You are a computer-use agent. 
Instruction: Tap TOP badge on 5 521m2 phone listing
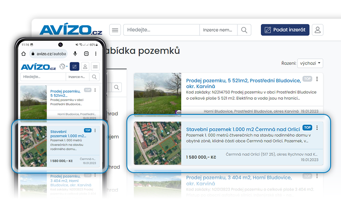pyautogui.click(x=88, y=90)
